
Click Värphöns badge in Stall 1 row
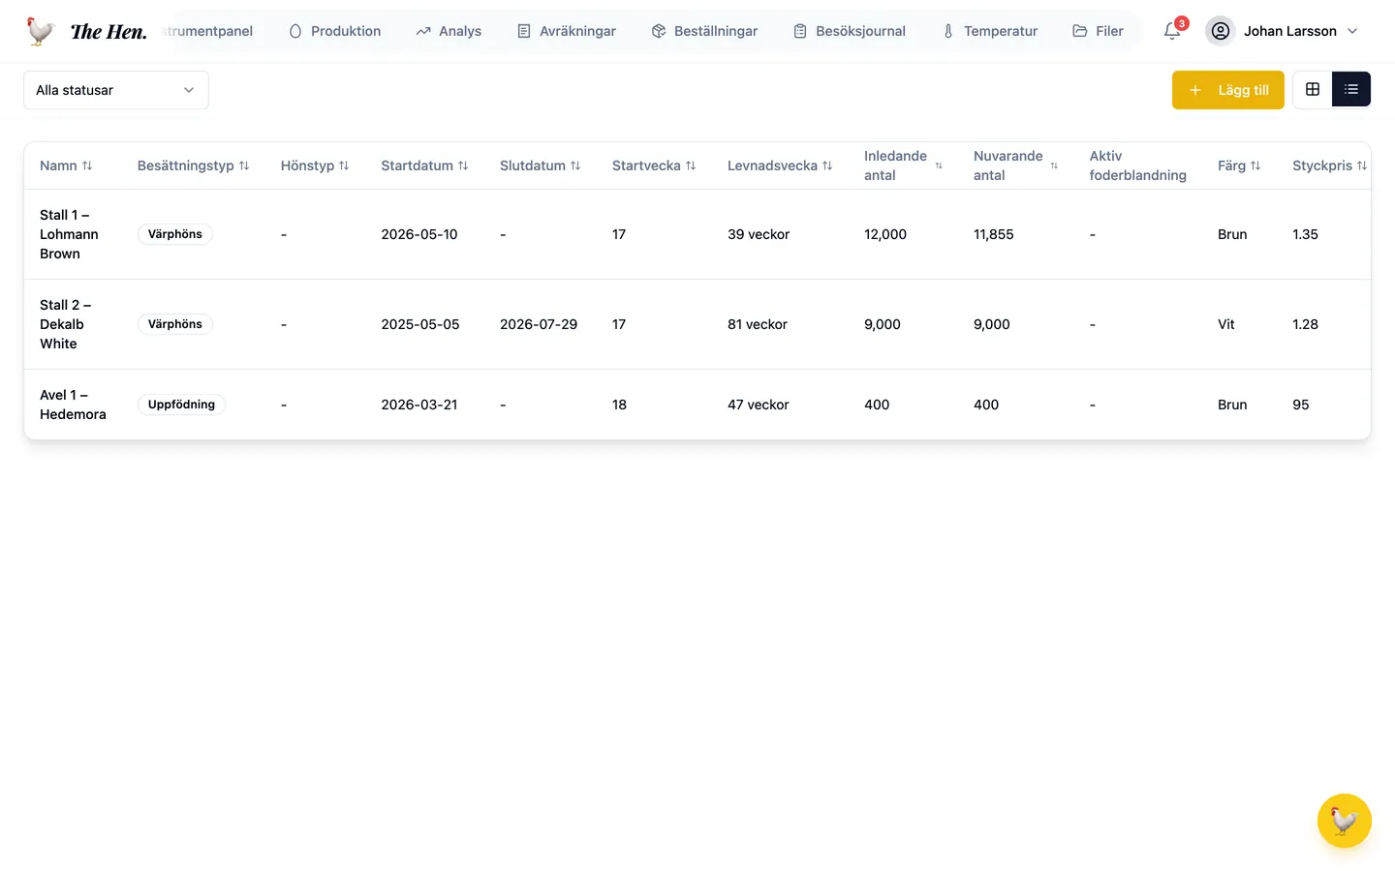point(175,234)
